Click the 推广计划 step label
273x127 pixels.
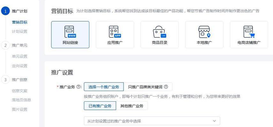click(x=19, y=11)
